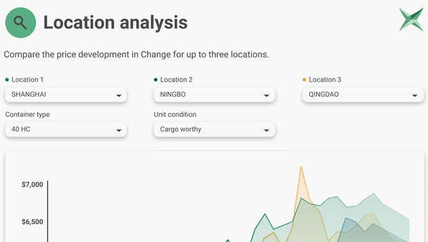Click the Location analysis heading

116,22
